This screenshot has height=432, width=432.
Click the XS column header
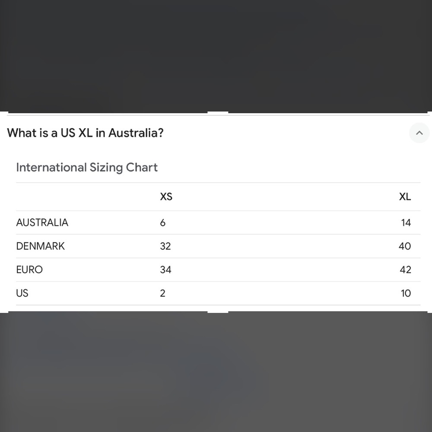click(166, 197)
